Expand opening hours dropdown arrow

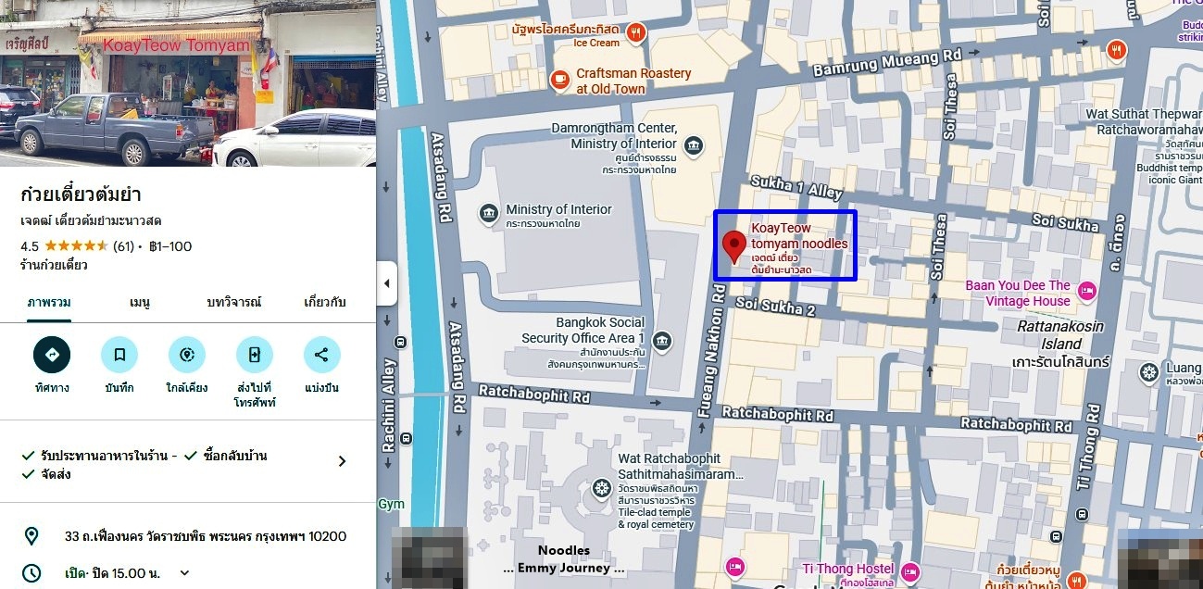click(x=184, y=573)
